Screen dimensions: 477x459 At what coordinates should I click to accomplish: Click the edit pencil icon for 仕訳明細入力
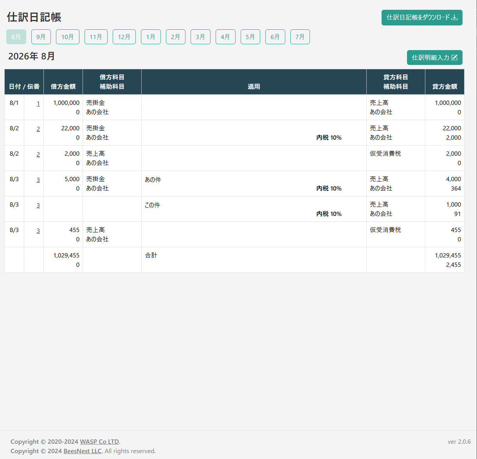point(454,58)
